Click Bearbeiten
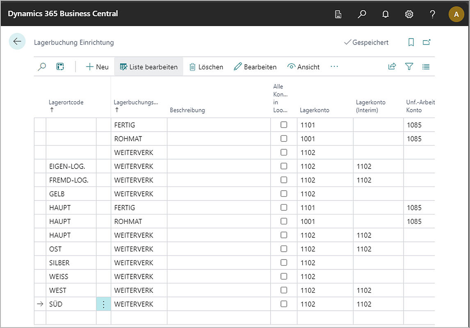 [x=255, y=67]
